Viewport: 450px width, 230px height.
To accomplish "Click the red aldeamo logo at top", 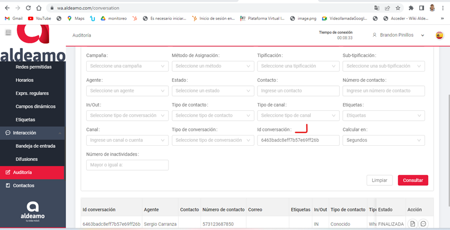I will point(34,35).
